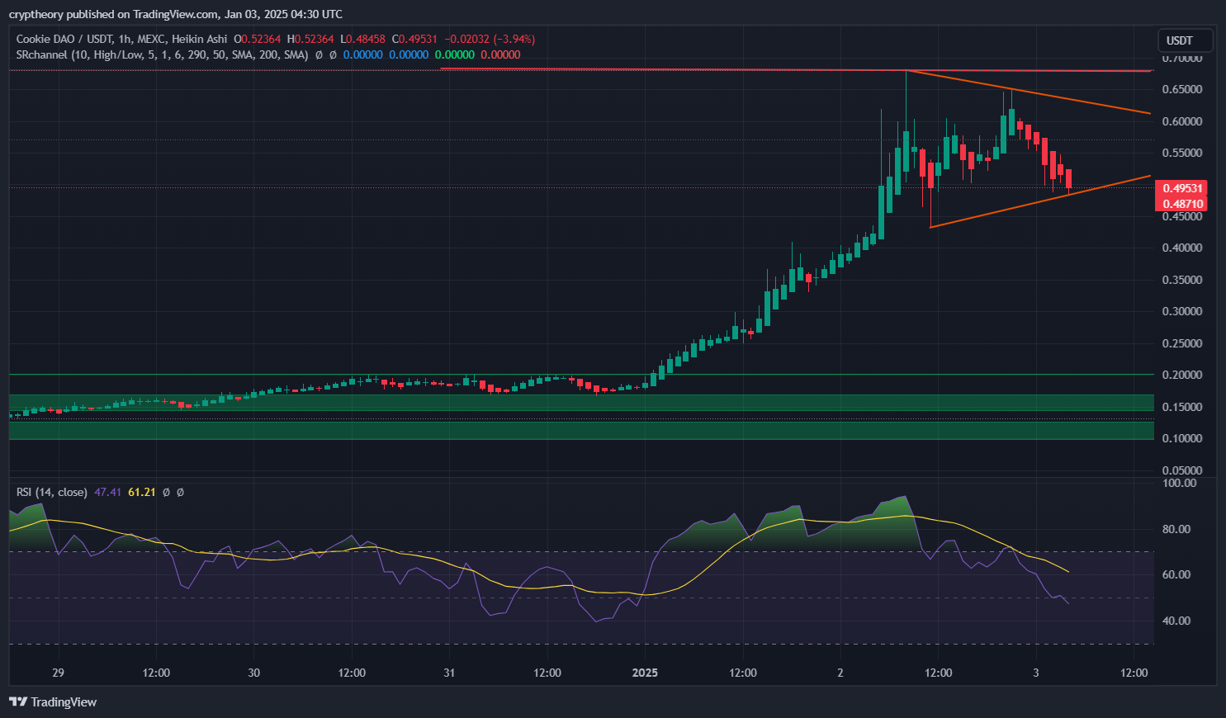Click the 29 date label on time axis
Viewport: 1226px width, 718px height.
click(x=58, y=673)
